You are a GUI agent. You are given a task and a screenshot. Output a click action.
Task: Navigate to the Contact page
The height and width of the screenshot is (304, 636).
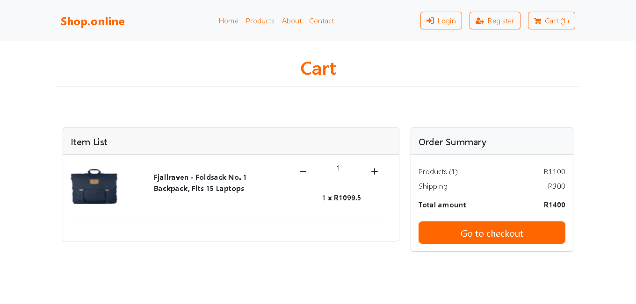click(x=321, y=21)
